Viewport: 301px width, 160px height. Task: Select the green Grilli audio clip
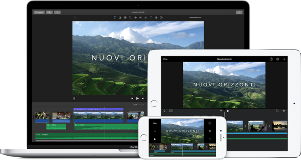tap(106, 126)
